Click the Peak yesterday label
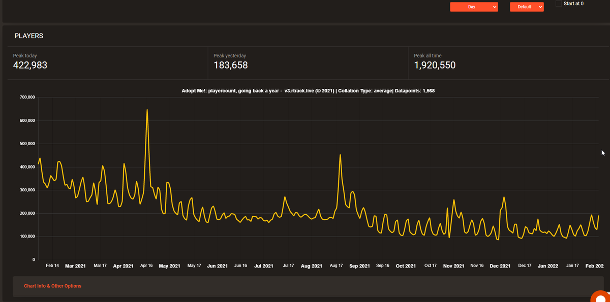This screenshot has height=302, width=610. 230,55
